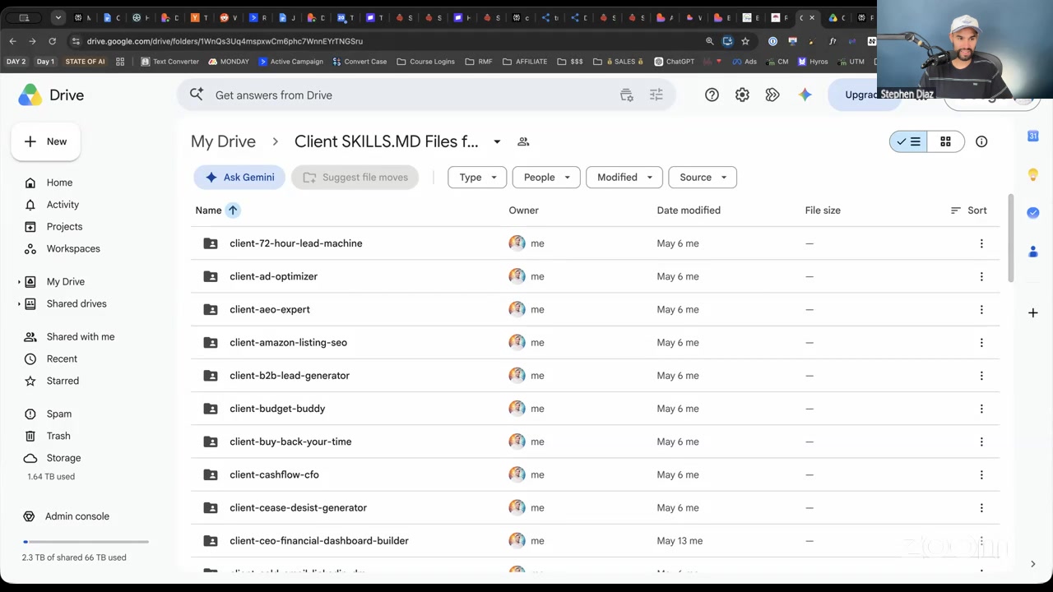The width and height of the screenshot is (1053, 592).
Task: Open the folder name dropdown arrow
Action: pyautogui.click(x=497, y=141)
